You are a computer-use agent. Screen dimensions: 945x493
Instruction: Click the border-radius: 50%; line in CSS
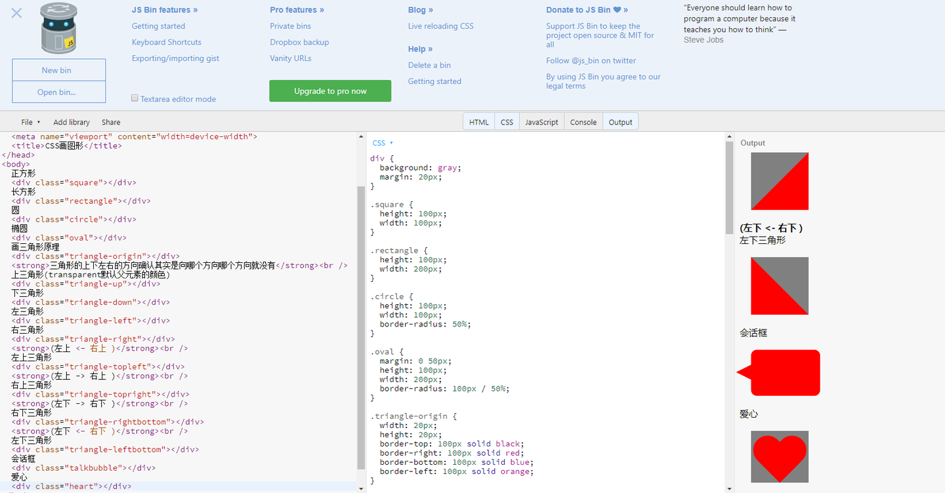point(425,324)
